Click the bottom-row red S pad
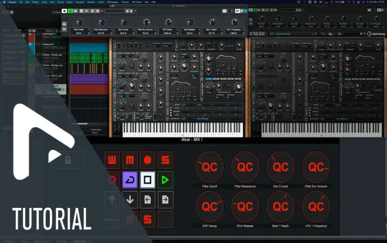 (148, 220)
